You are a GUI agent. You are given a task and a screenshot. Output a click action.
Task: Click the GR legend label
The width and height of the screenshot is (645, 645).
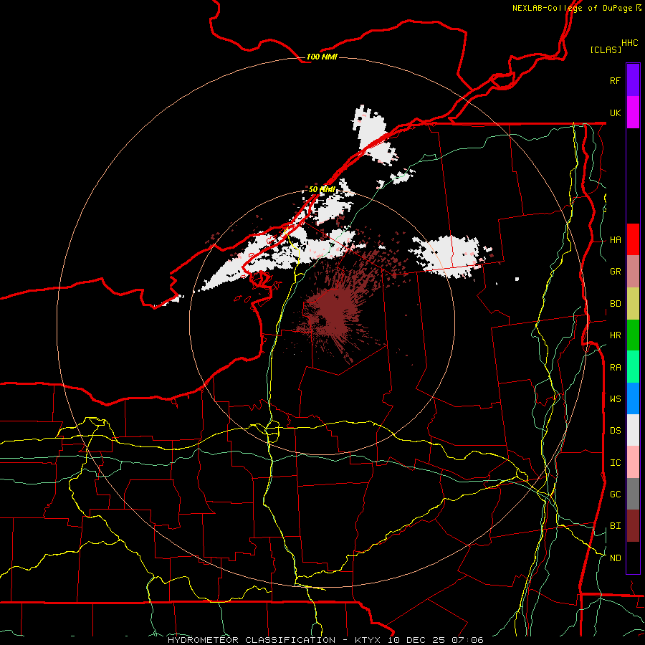point(615,272)
